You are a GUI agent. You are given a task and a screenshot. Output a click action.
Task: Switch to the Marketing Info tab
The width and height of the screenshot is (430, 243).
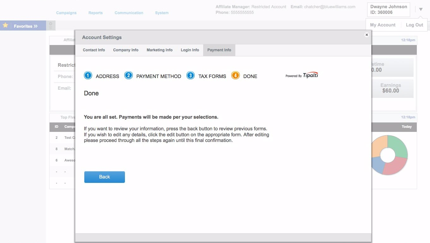pos(159,50)
